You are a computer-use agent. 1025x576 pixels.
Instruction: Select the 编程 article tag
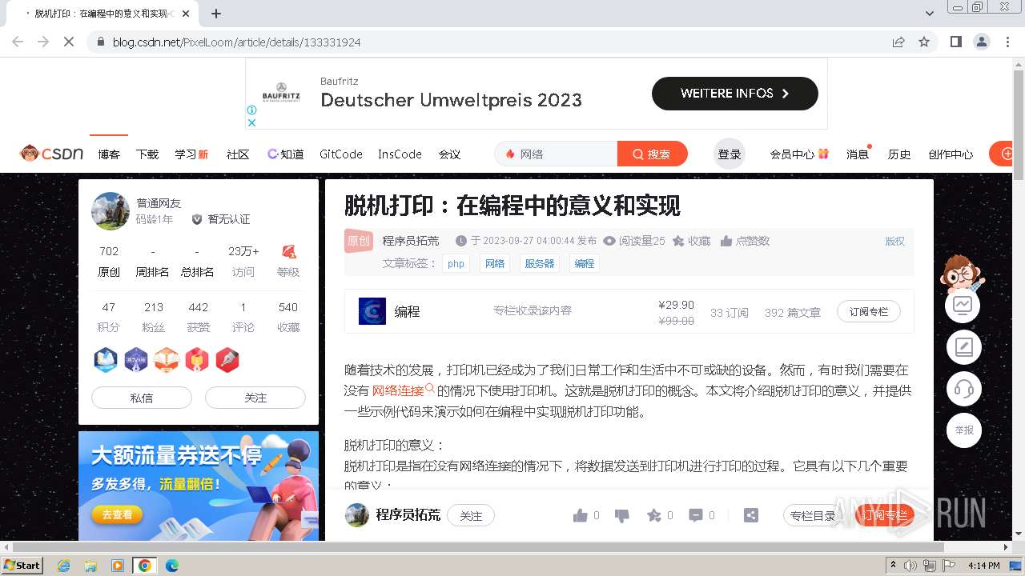pyautogui.click(x=585, y=263)
